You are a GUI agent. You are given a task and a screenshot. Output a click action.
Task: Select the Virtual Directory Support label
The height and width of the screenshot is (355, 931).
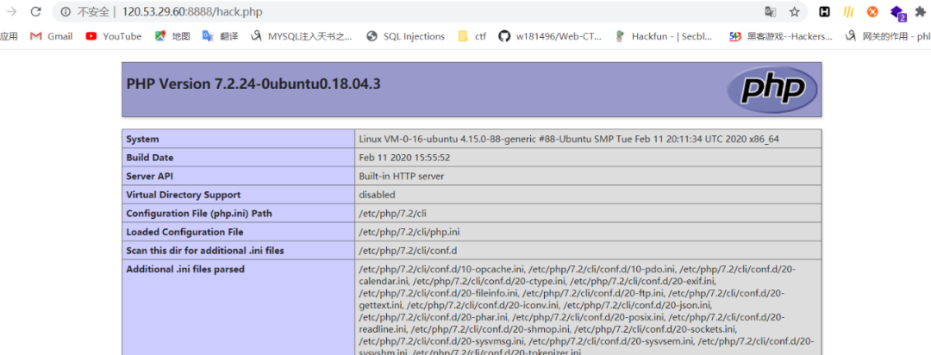click(184, 195)
